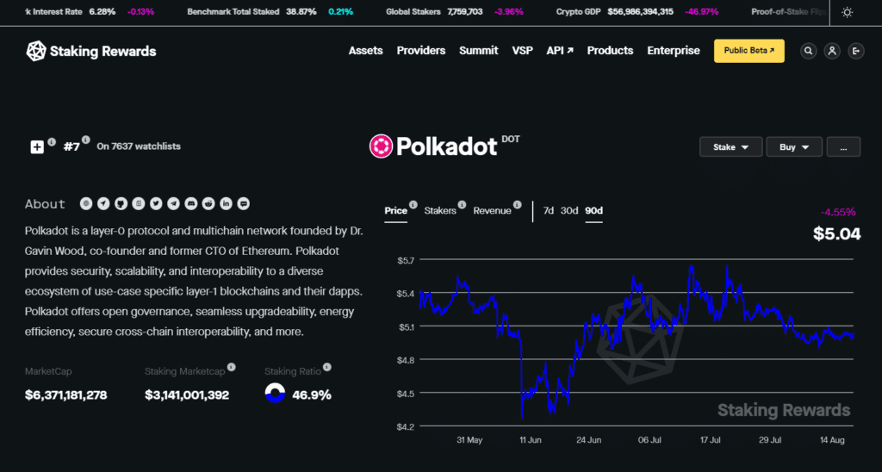The image size is (882, 472).
Task: Switch to the Revenue chart tab
Action: [x=492, y=210]
